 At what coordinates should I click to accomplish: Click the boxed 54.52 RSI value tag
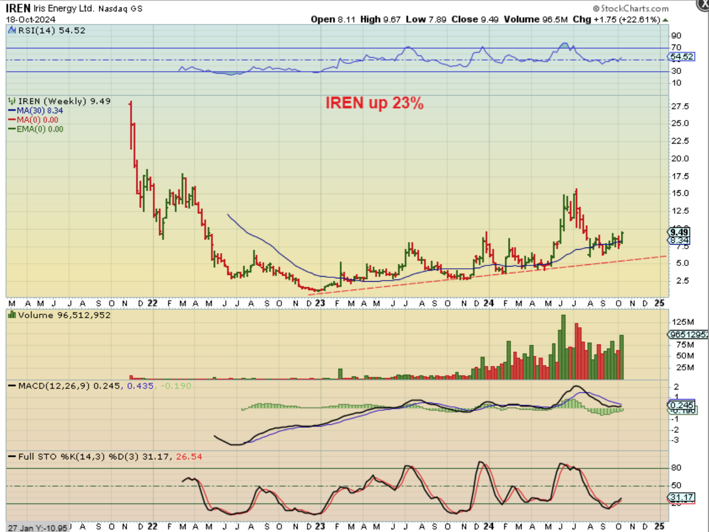pos(680,57)
